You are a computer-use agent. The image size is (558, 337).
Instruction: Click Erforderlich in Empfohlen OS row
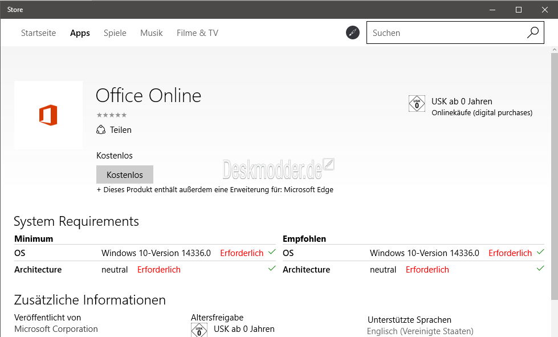tap(510, 253)
